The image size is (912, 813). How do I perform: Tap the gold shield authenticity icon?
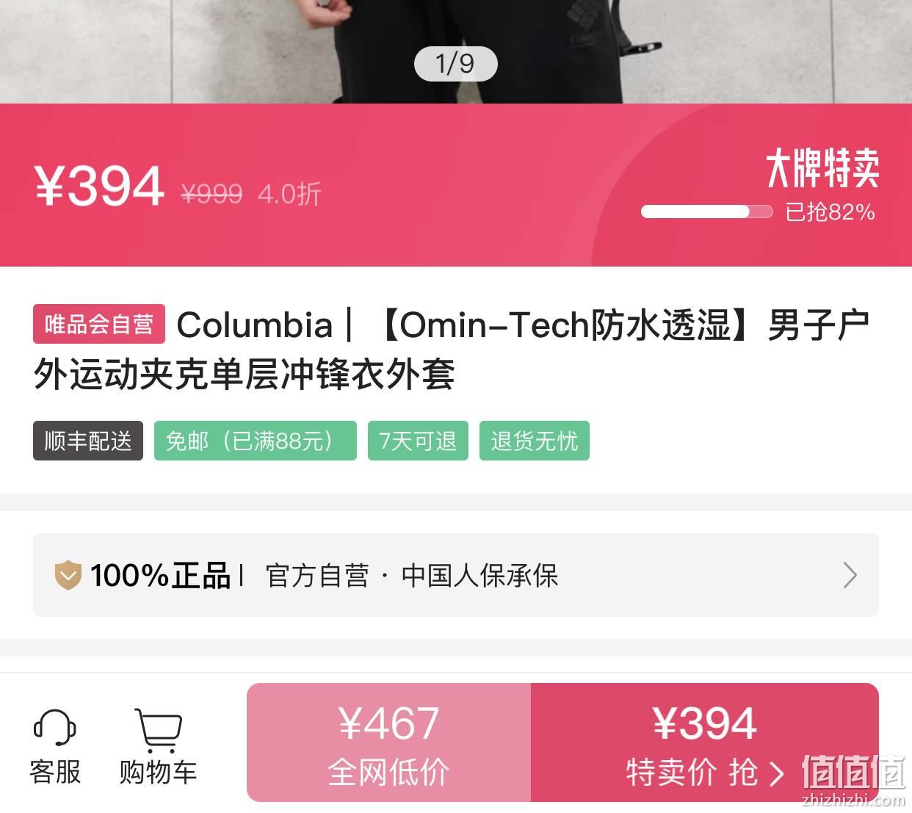pyautogui.click(x=68, y=575)
